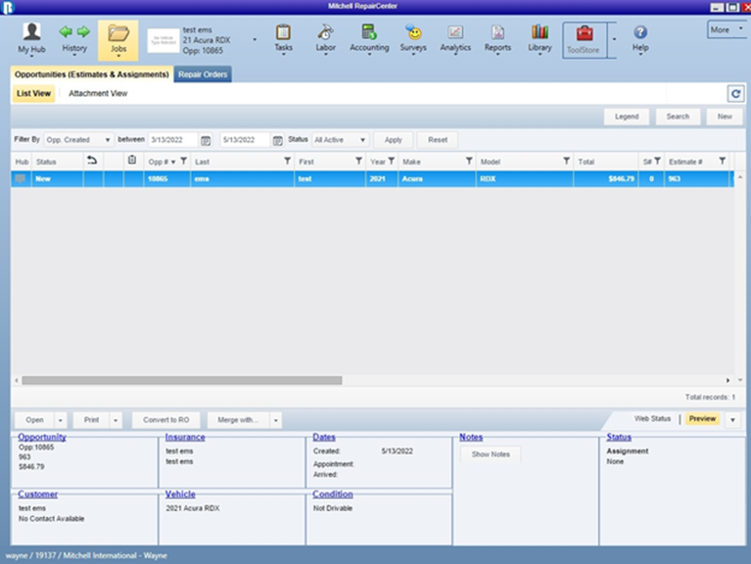
Task: Open Filter By Opp. Created dropdown
Action: coord(79,140)
